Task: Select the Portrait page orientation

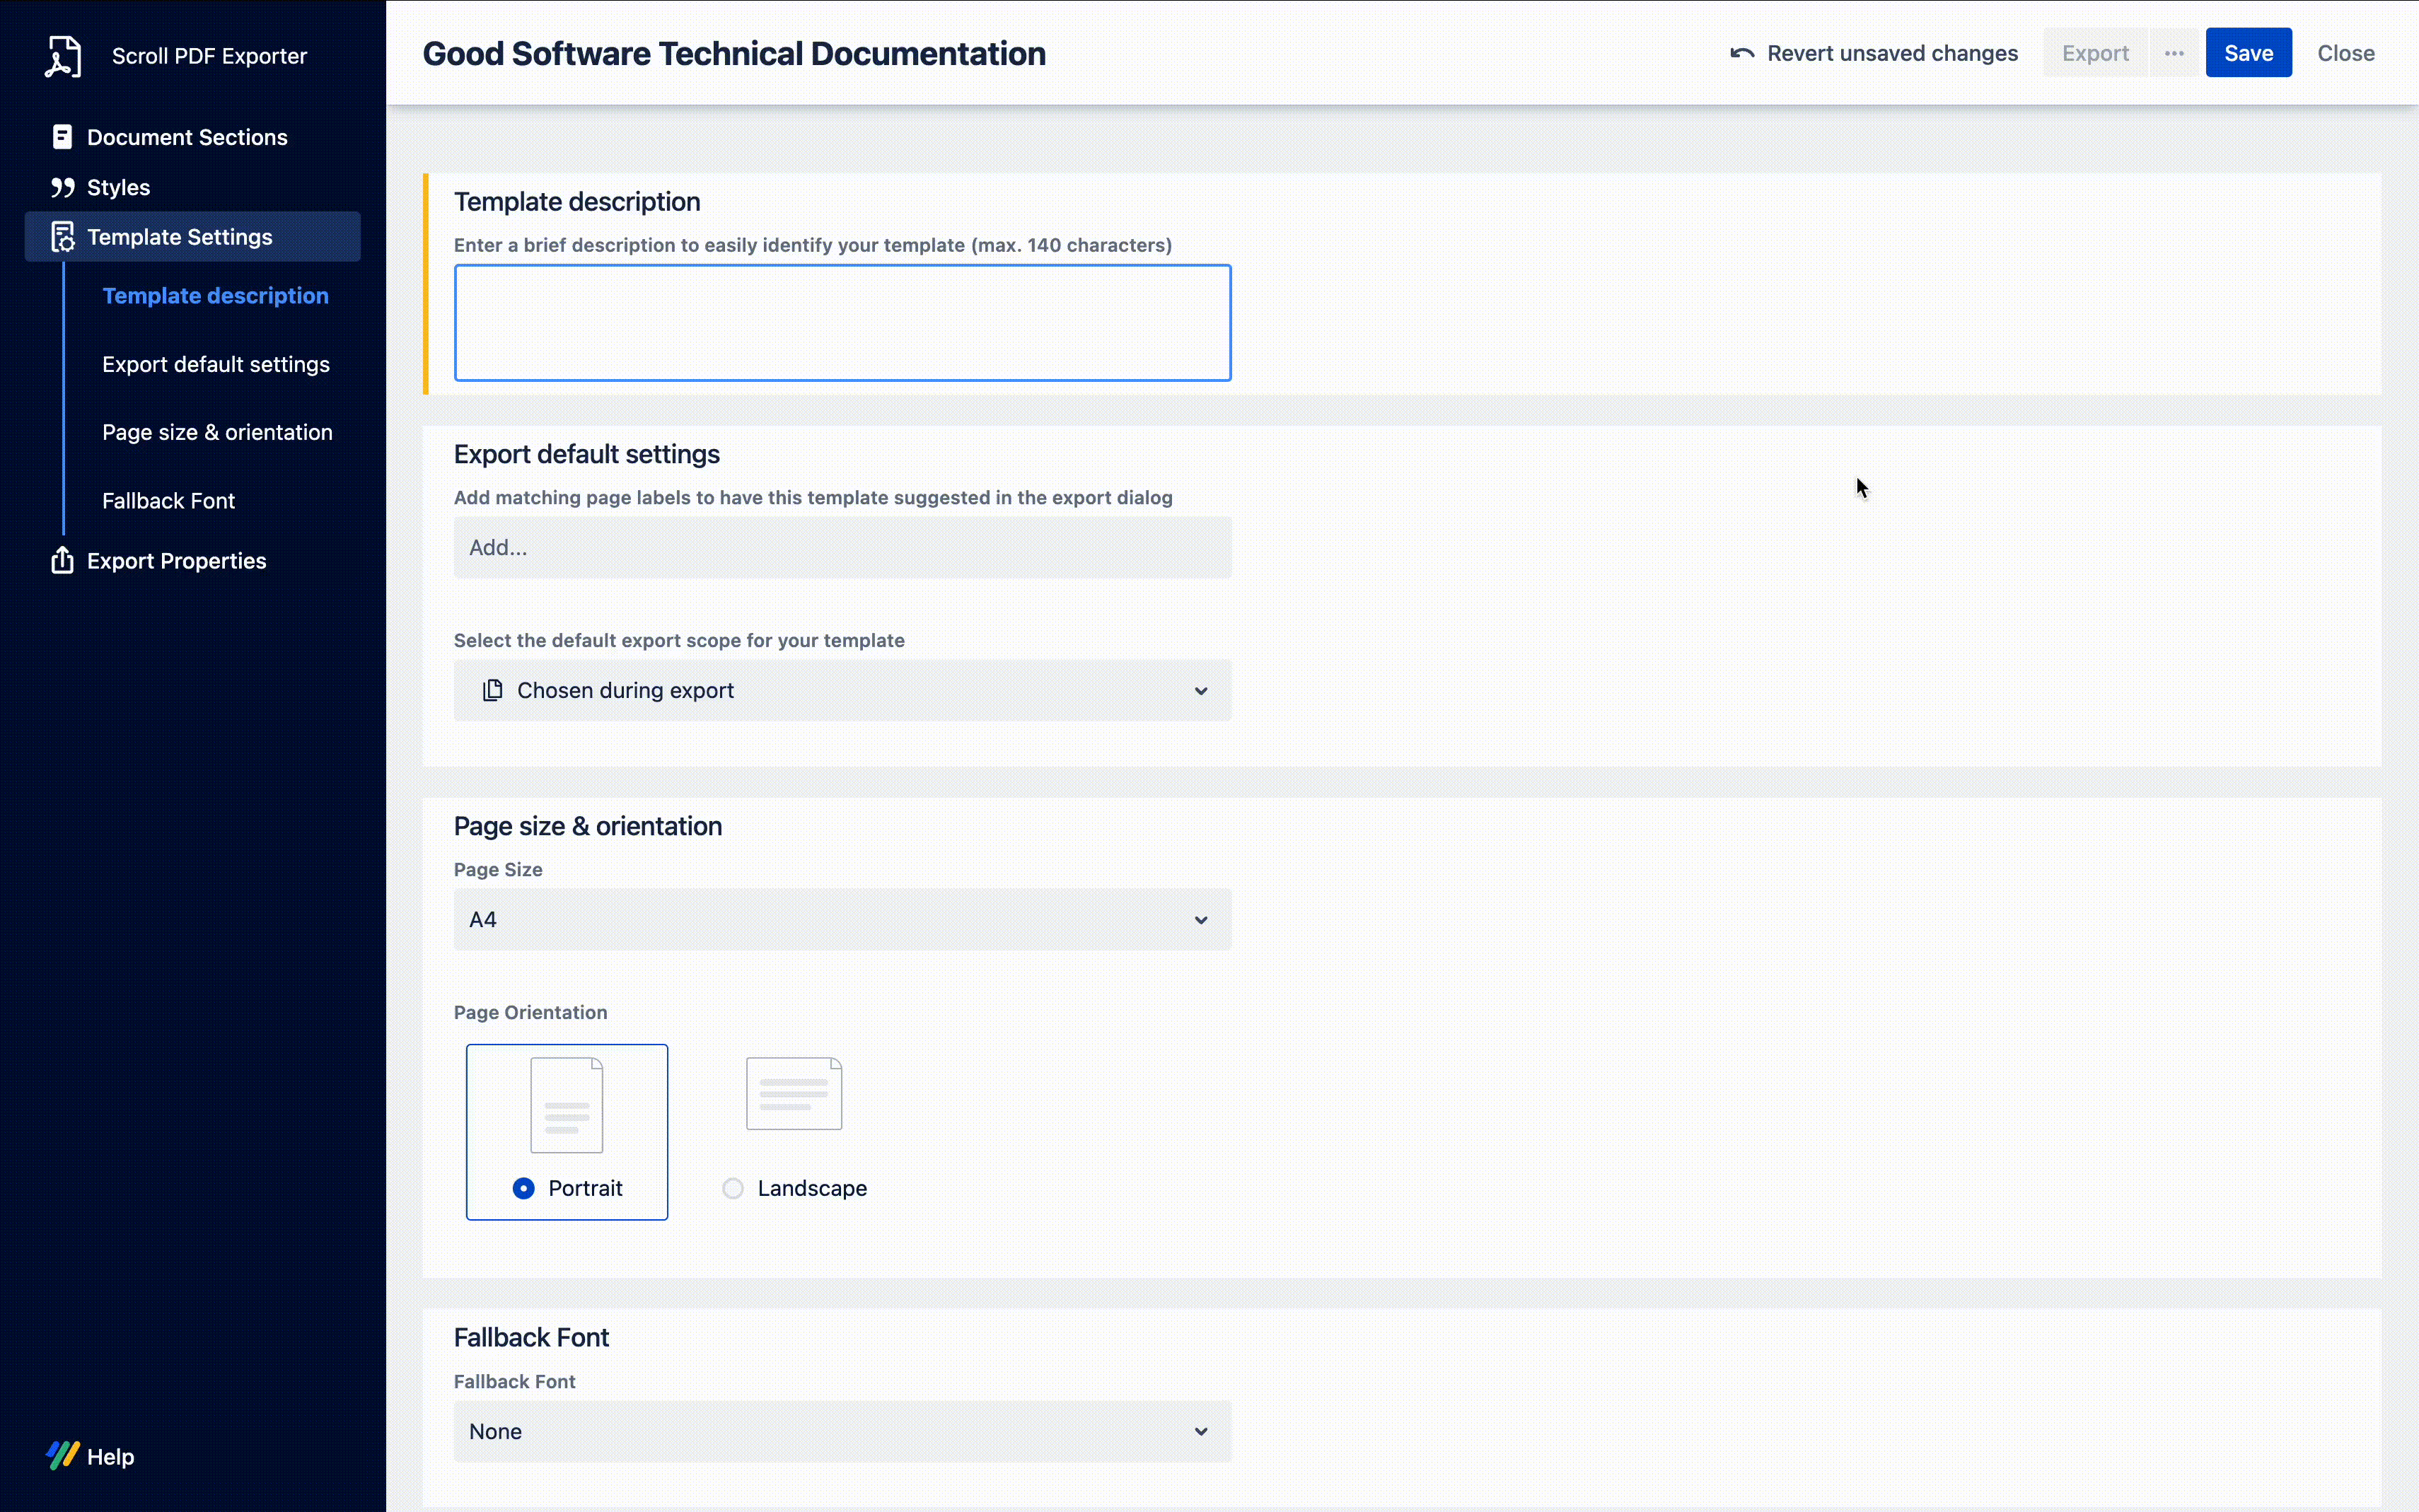Action: [x=523, y=1187]
